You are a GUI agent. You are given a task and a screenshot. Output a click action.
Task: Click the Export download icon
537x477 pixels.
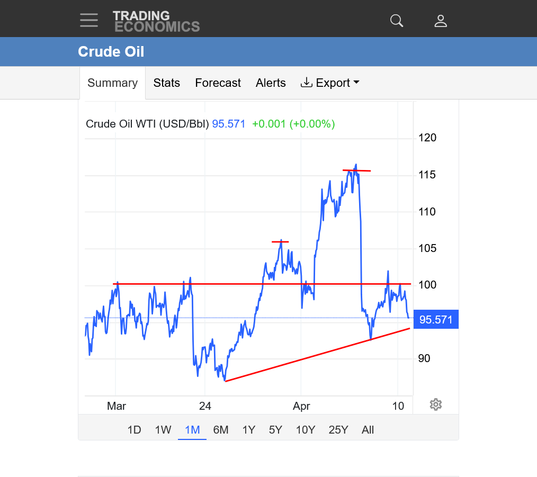(306, 83)
